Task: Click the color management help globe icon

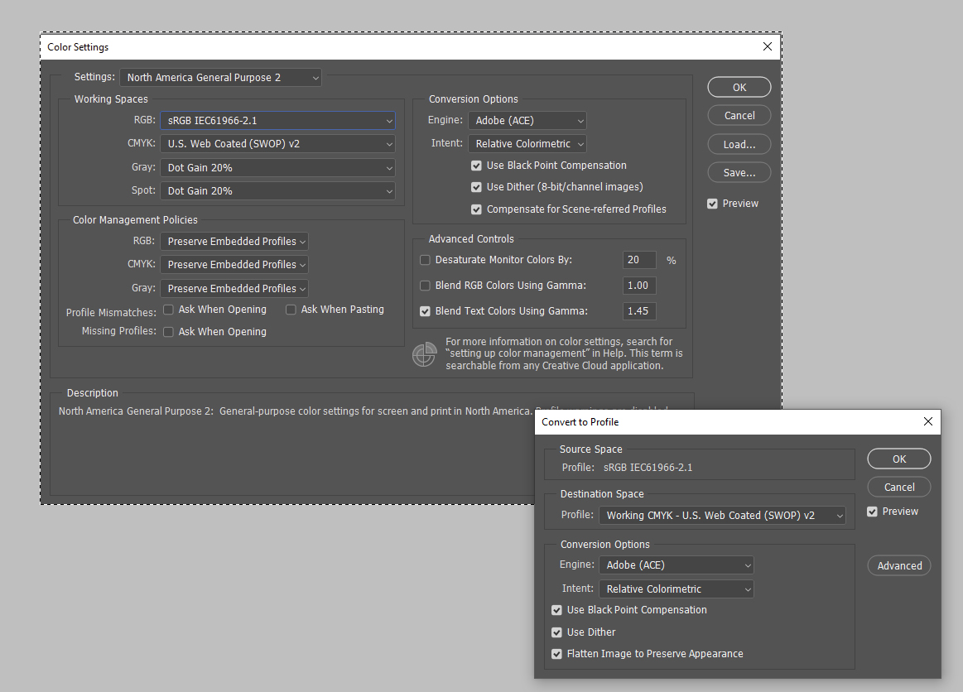Action: pos(424,354)
